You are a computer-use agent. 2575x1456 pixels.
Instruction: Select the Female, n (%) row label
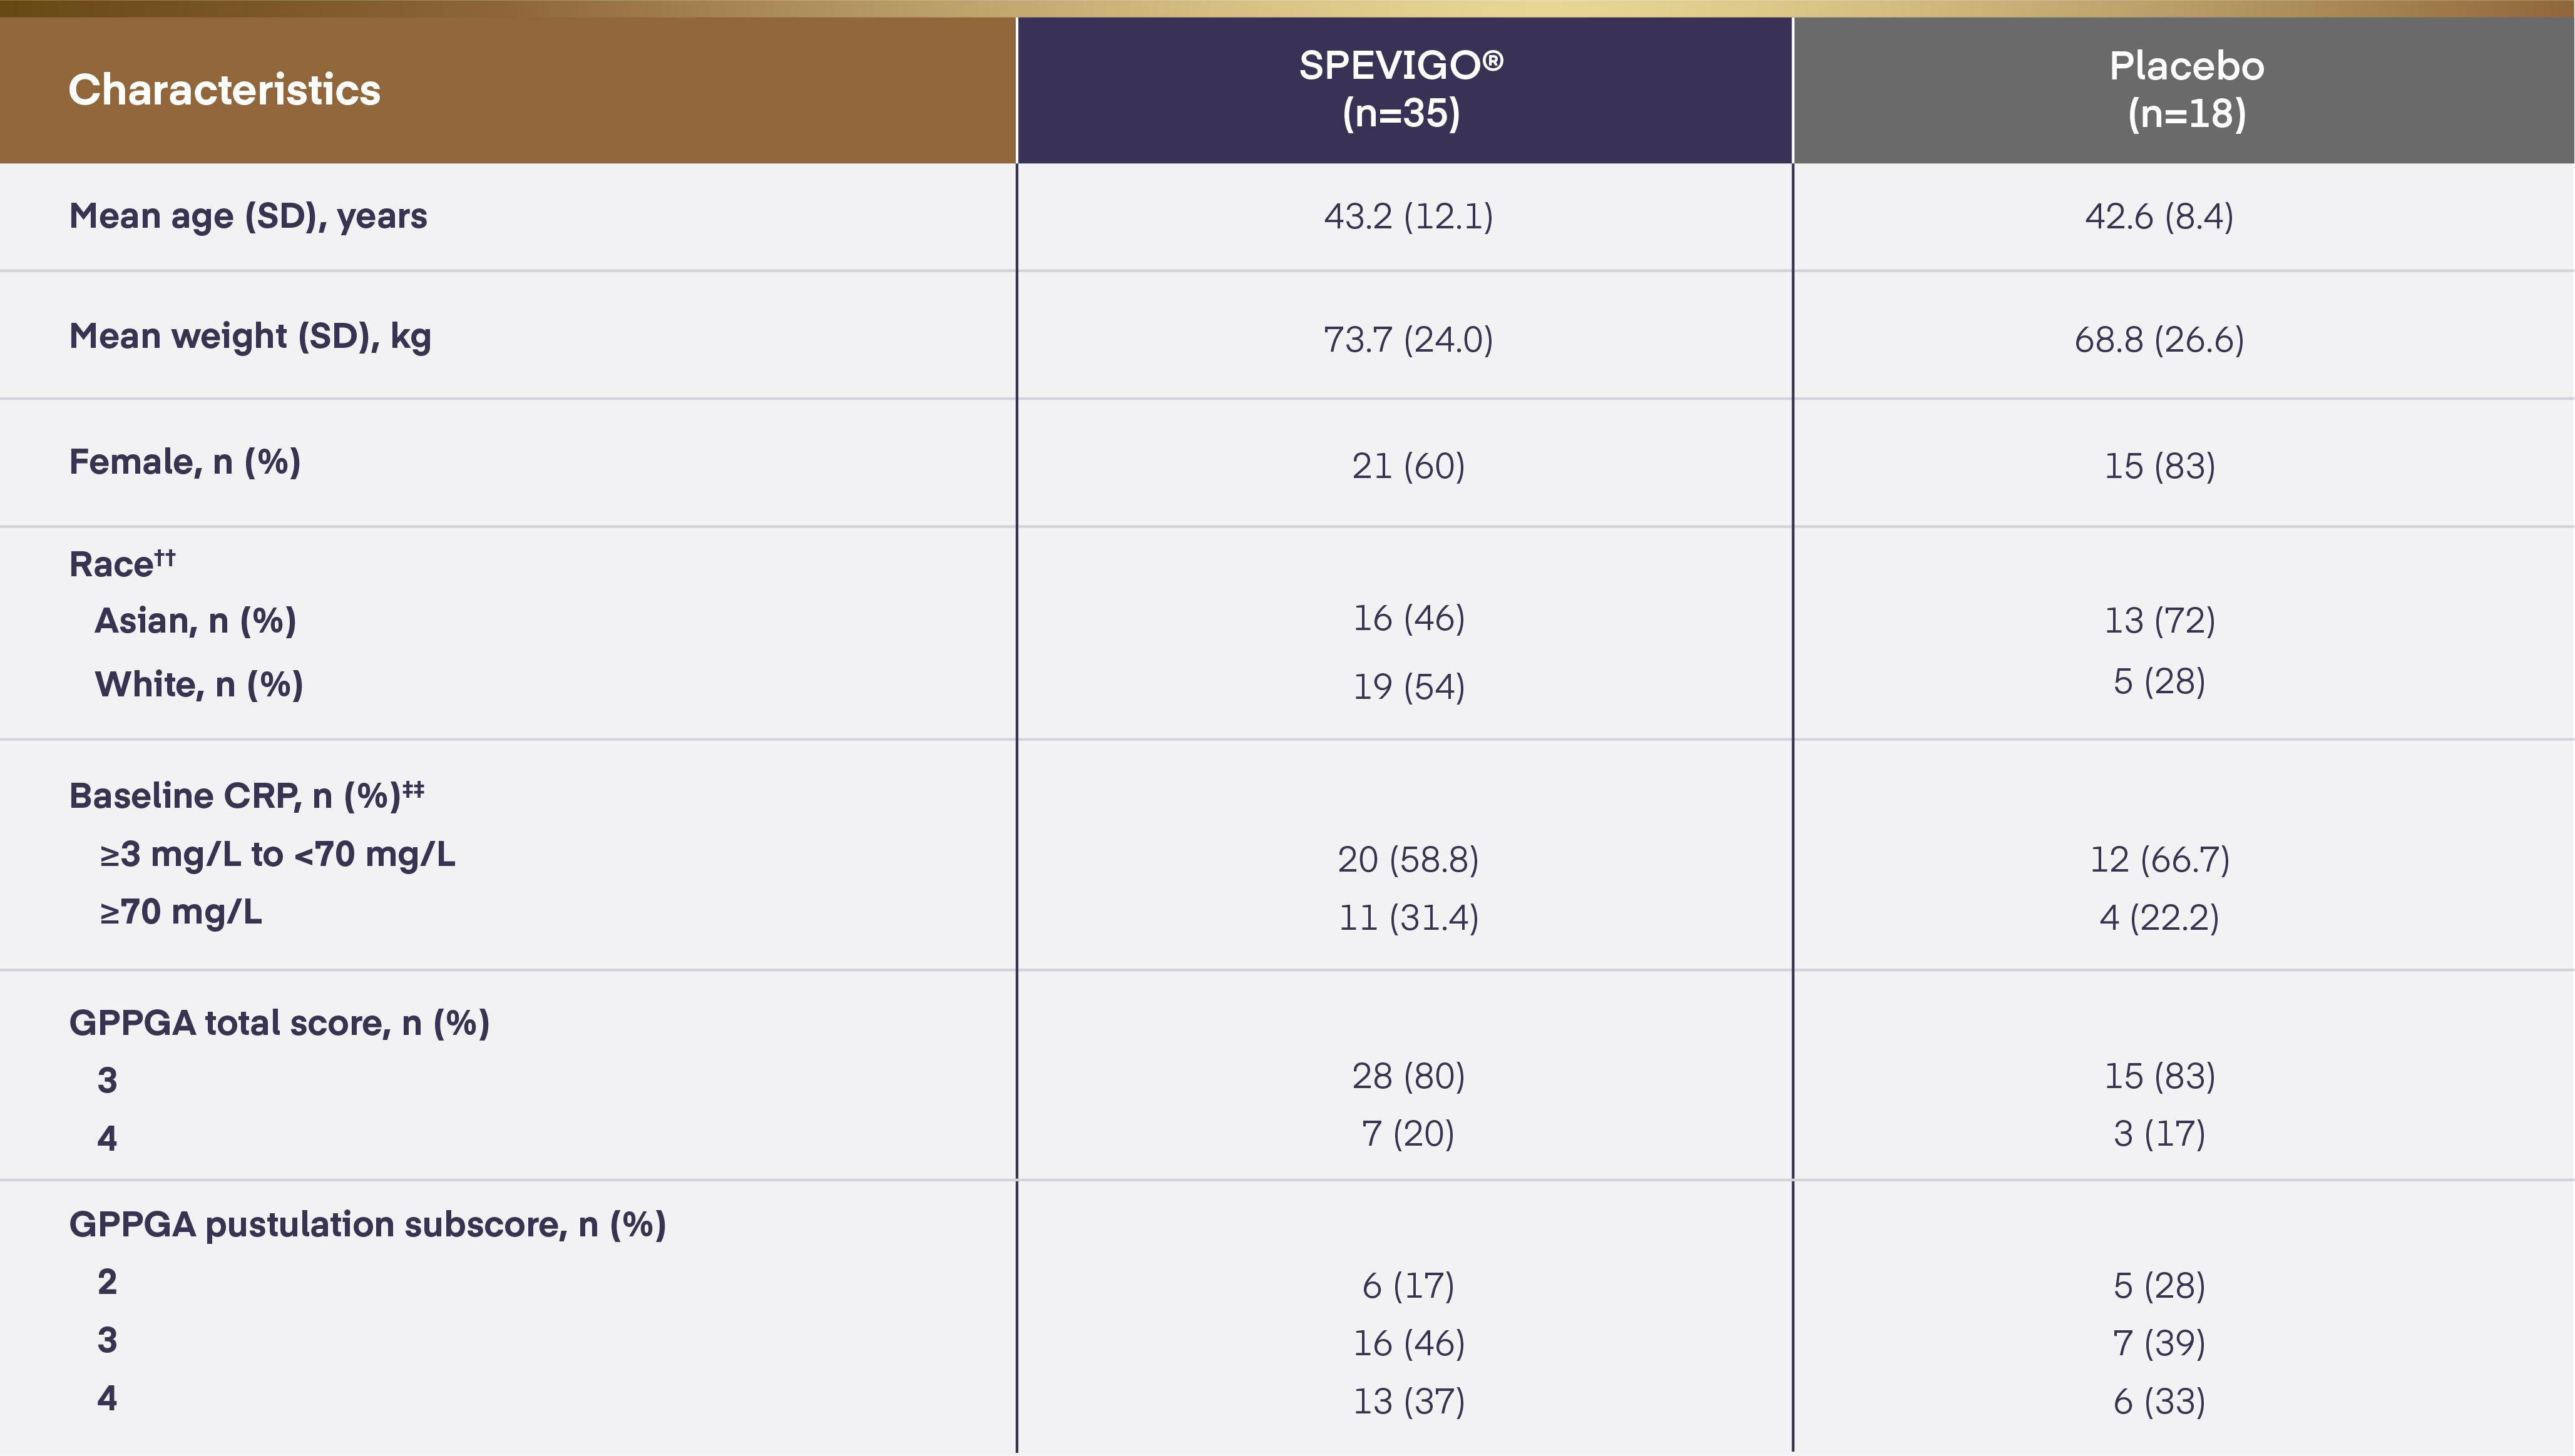point(185,462)
